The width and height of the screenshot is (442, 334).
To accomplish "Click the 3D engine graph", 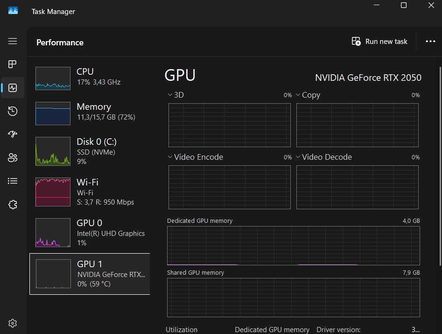I will [x=230, y=125].
